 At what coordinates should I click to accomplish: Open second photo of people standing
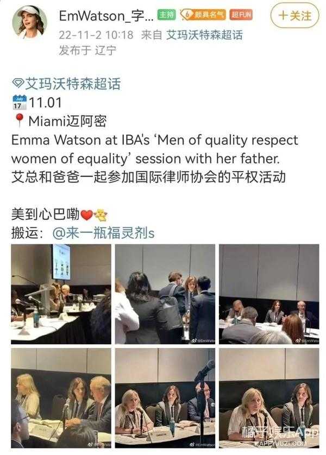165,294
